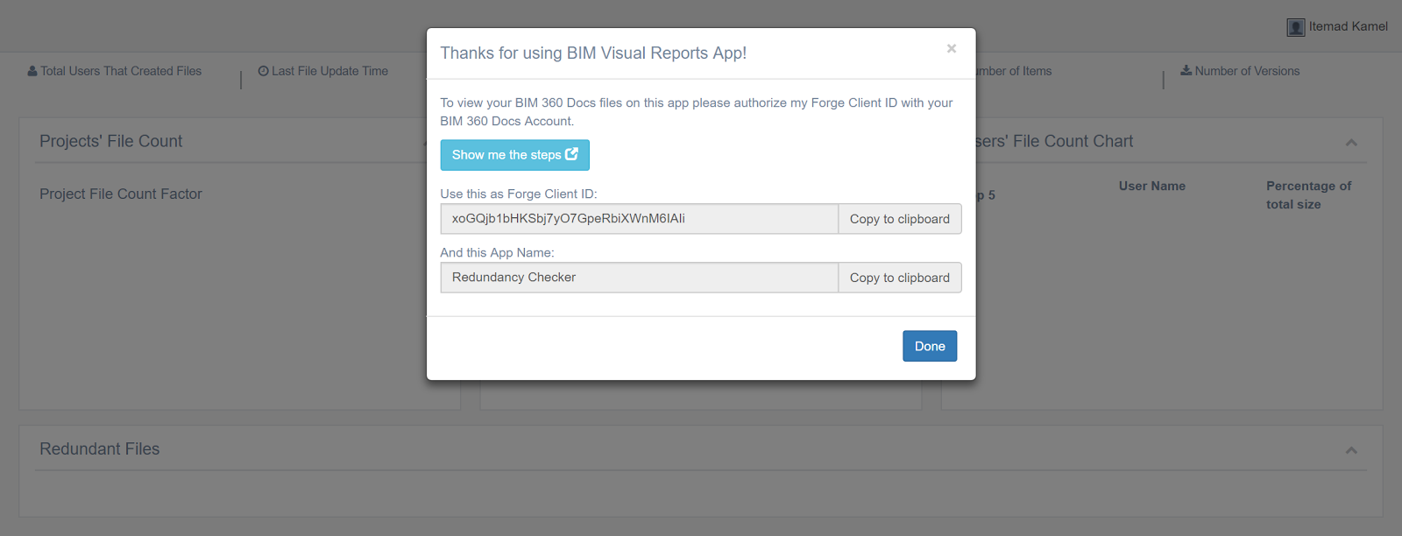Copy Forge Client ID to clipboard
The width and height of the screenshot is (1402, 536).
pos(899,219)
